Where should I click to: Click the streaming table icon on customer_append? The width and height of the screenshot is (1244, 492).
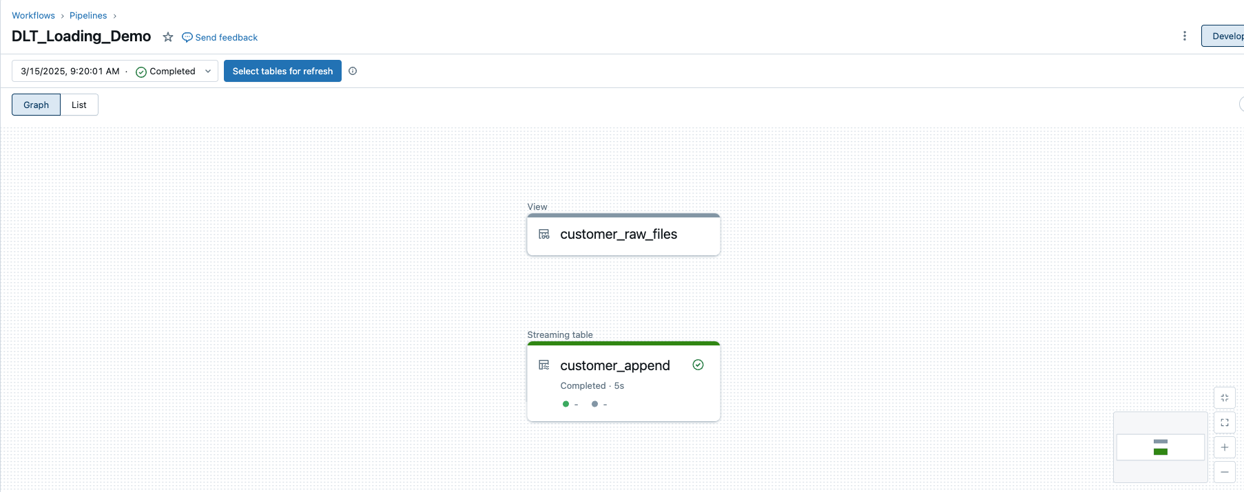544,365
